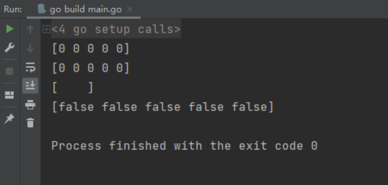The height and width of the screenshot is (185, 388).
Task: Close the 'go build main.go' tab
Action: click(130, 9)
